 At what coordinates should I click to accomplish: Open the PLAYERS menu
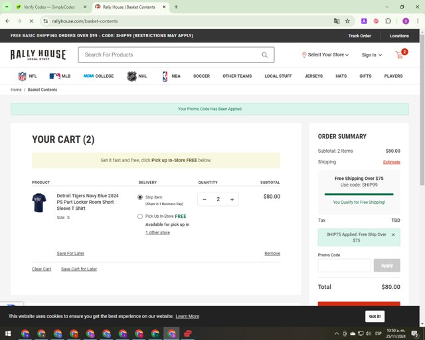coord(393,76)
